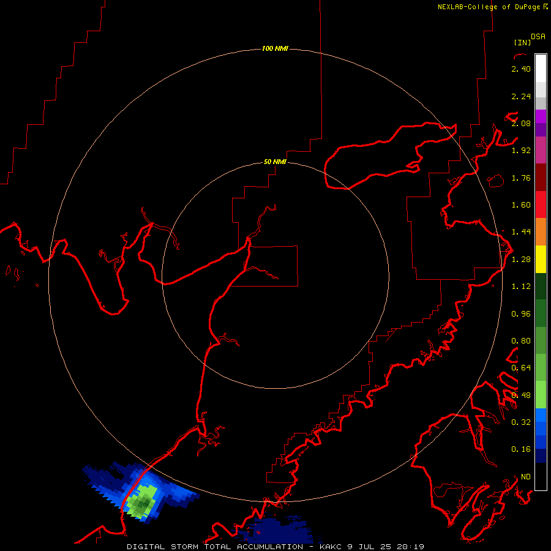Pick the yellow legend swatch

pyautogui.click(x=541, y=259)
